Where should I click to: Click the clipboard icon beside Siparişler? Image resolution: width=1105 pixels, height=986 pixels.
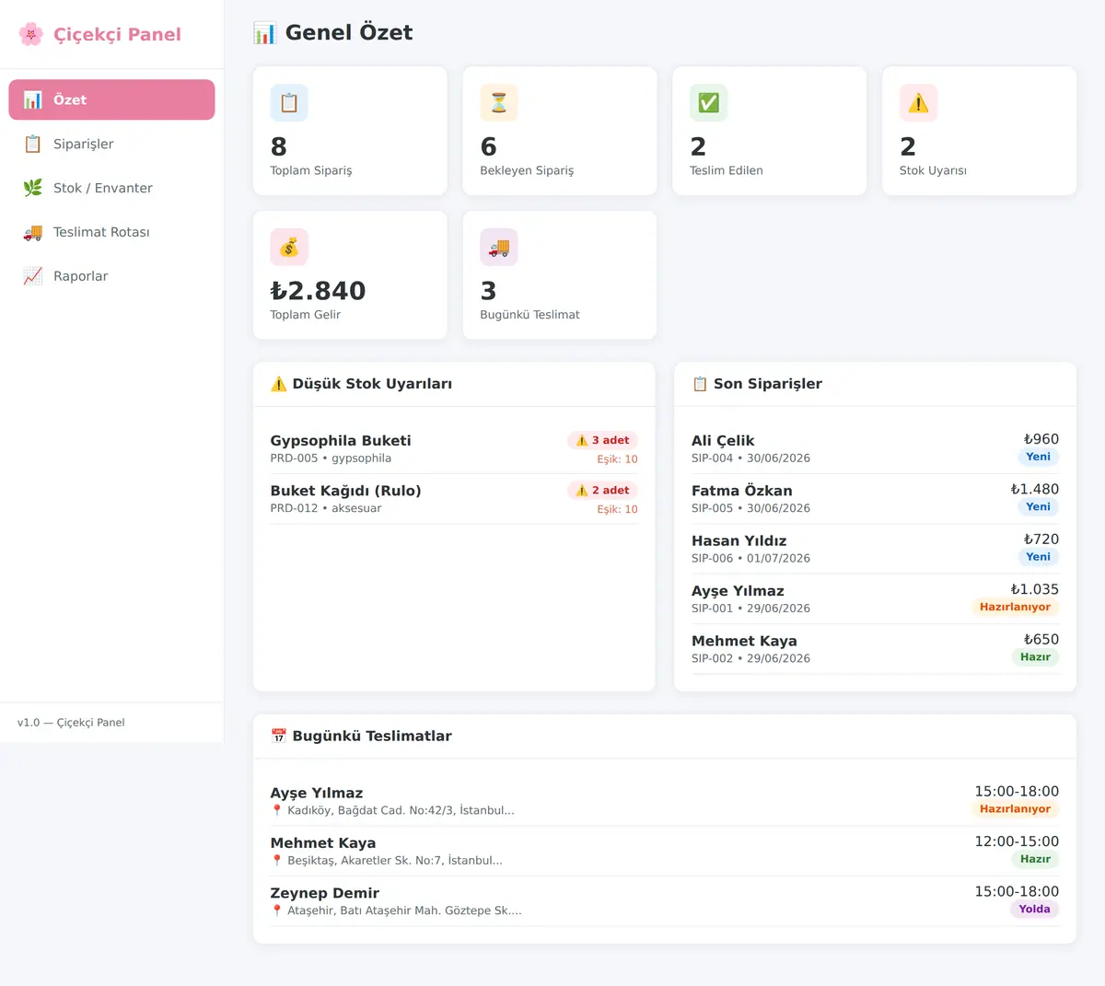pos(33,144)
